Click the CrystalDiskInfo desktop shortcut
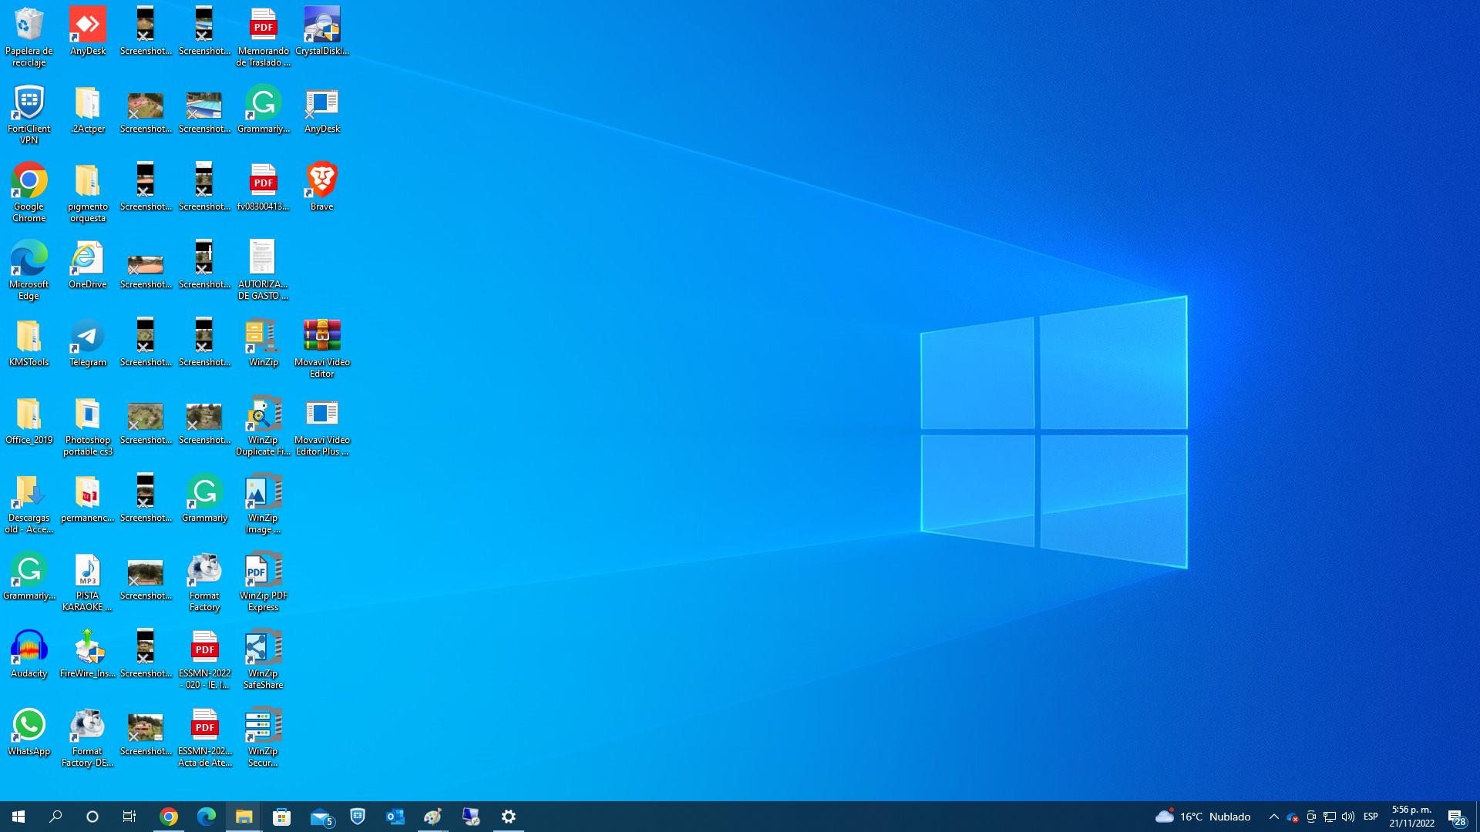1480x832 pixels. point(321,26)
